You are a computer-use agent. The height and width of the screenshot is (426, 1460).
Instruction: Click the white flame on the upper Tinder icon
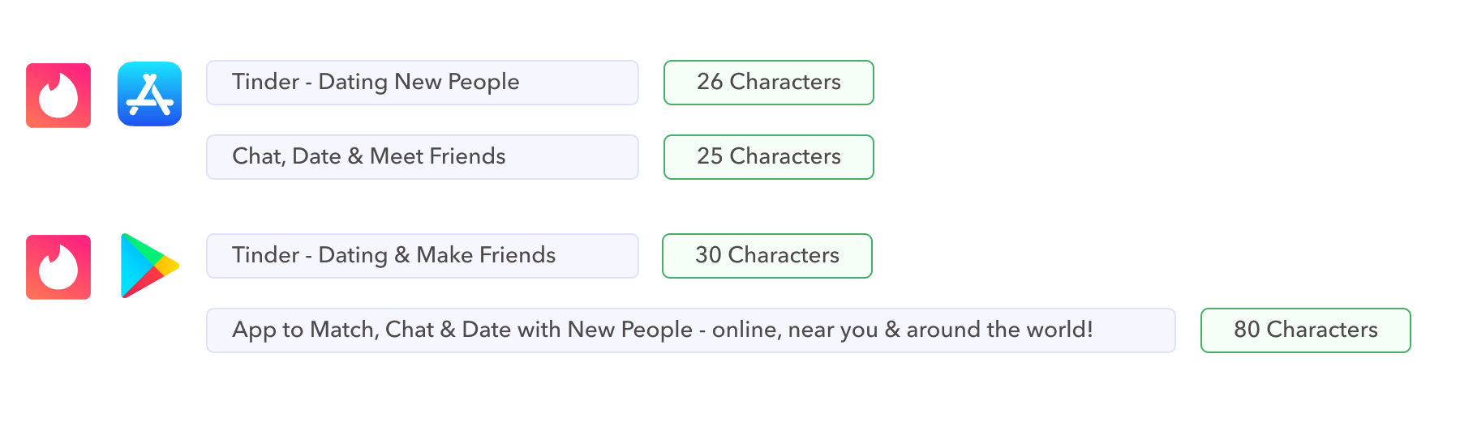click(58, 96)
